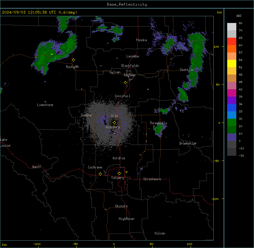
Task: Select the Blackfalds label
Action: tap(130, 66)
